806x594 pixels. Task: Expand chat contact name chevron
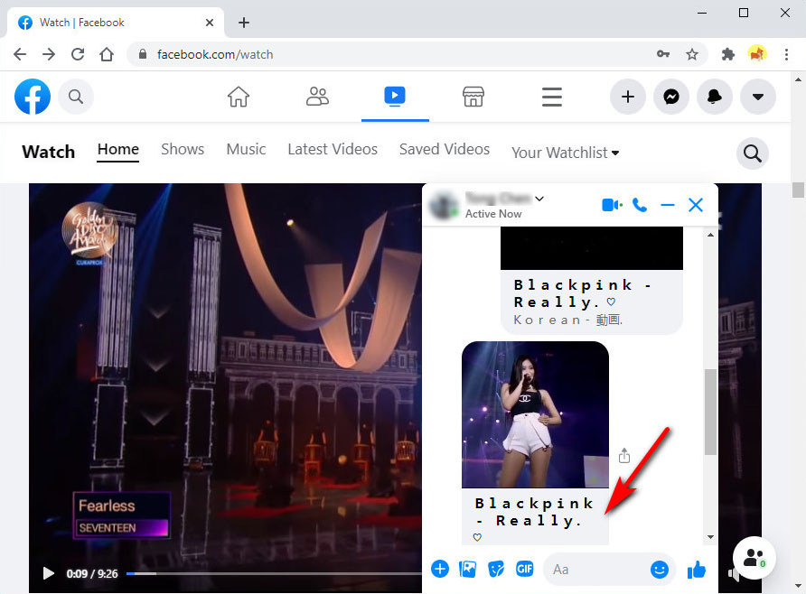[539, 199]
